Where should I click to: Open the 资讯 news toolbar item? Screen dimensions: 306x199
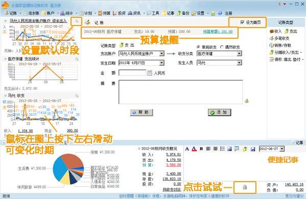coord(134,13)
